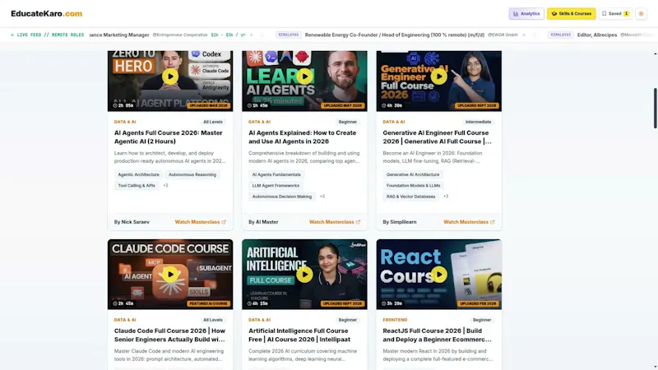Select the Foundation Models & LLMs tag

(414, 186)
